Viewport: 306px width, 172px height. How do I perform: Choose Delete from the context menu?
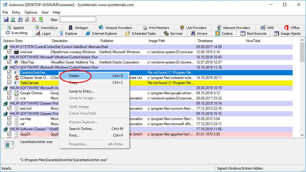tap(94, 76)
